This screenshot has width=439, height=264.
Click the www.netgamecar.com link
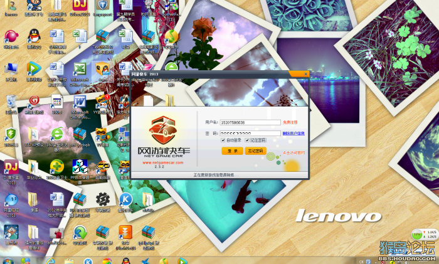point(163,162)
